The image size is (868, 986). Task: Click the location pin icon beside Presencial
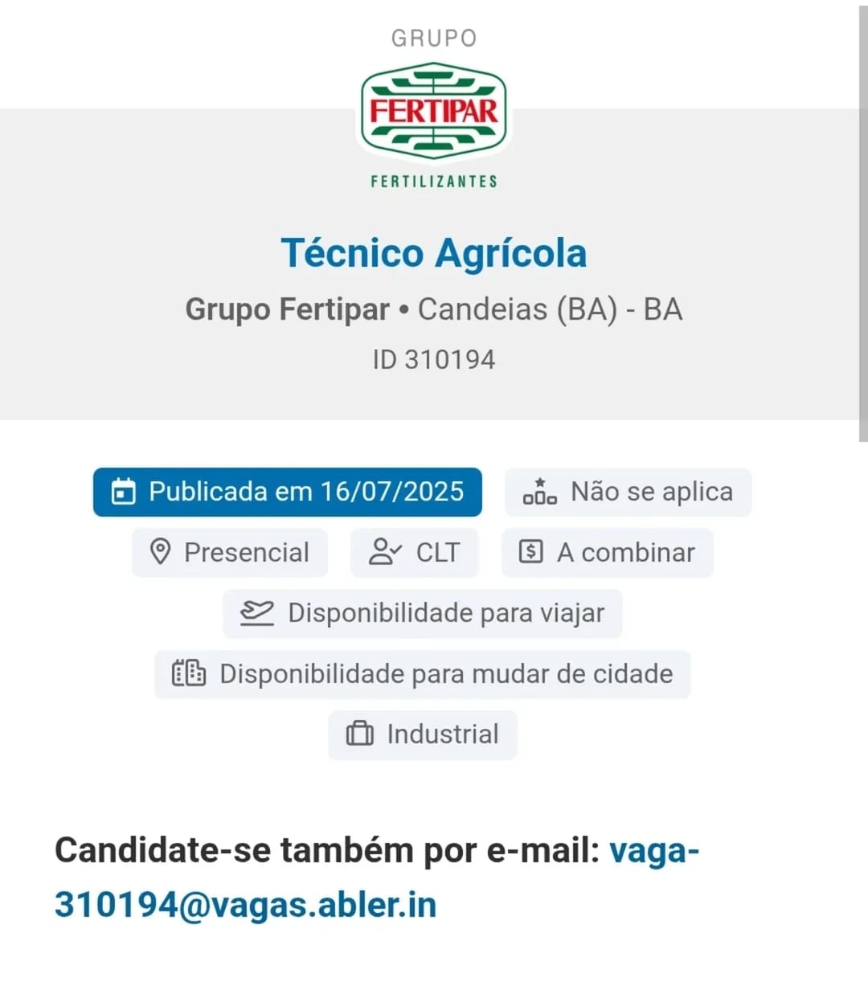[161, 552]
